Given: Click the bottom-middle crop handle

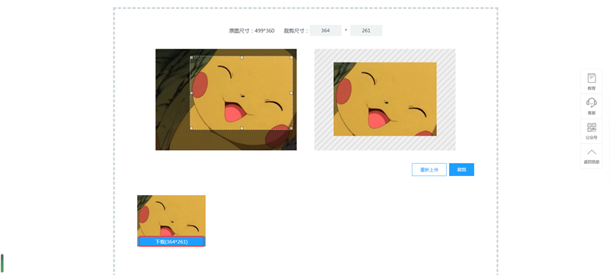Looking at the screenshot, I should tap(242, 128).
